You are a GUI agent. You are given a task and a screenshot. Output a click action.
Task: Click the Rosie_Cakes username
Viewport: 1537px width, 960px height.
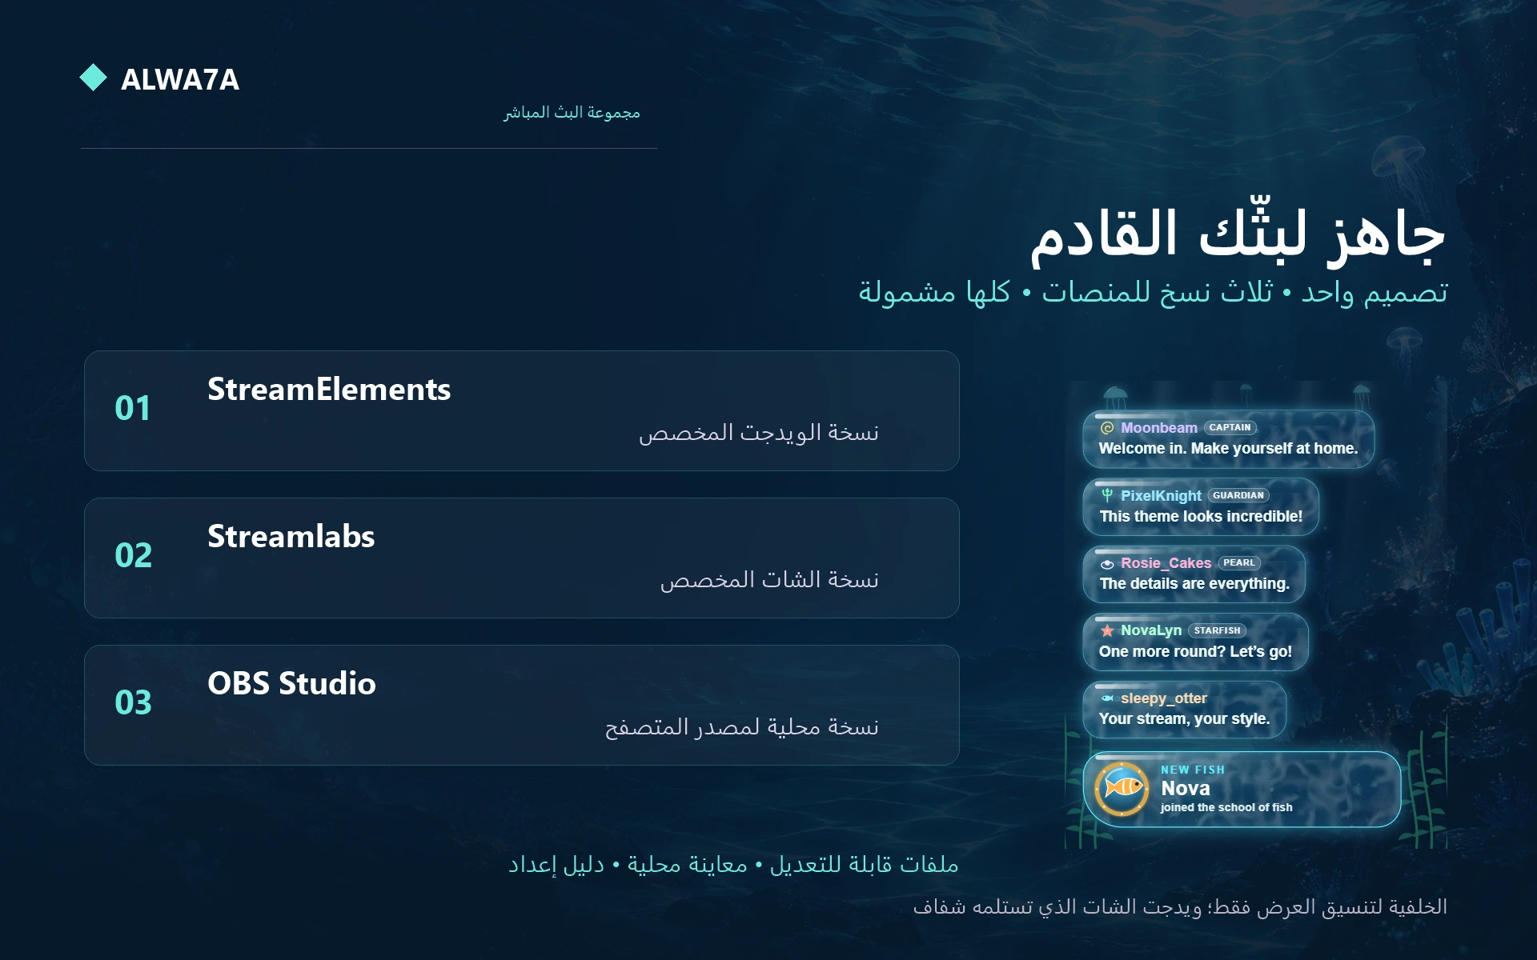[1166, 563]
